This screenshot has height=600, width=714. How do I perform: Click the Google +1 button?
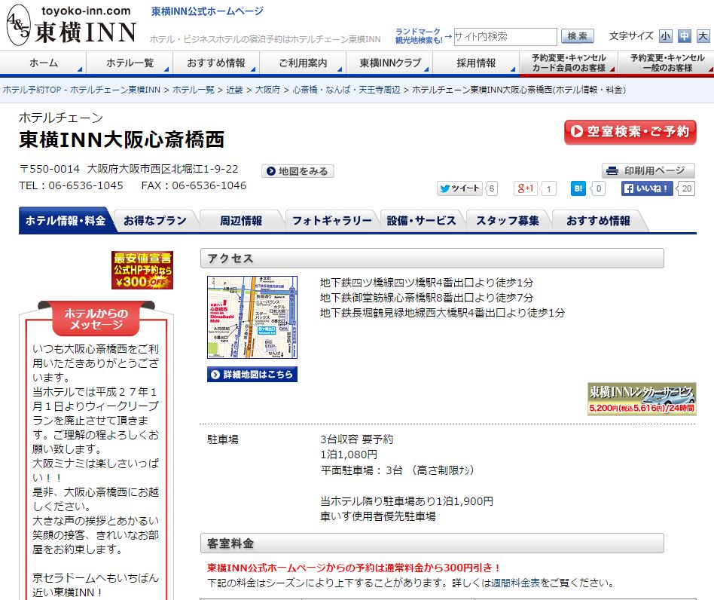pos(526,188)
